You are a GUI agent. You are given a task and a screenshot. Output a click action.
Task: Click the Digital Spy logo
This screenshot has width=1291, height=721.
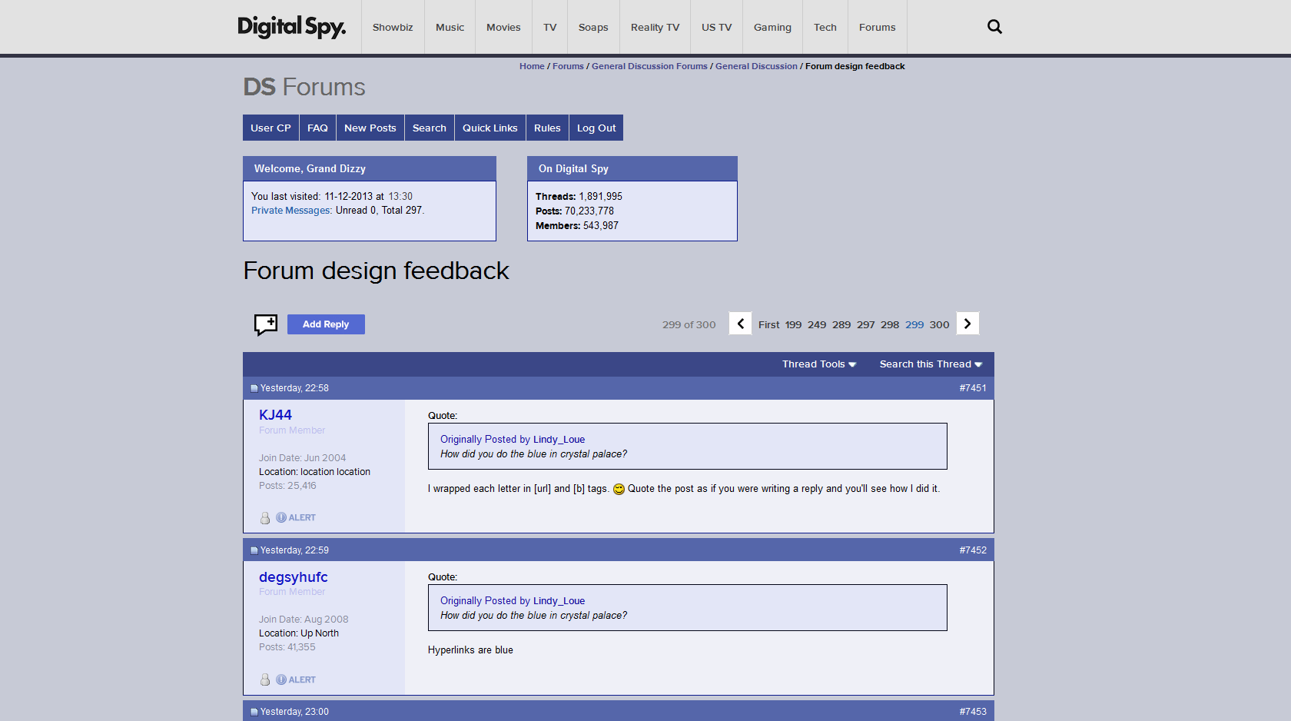click(291, 26)
